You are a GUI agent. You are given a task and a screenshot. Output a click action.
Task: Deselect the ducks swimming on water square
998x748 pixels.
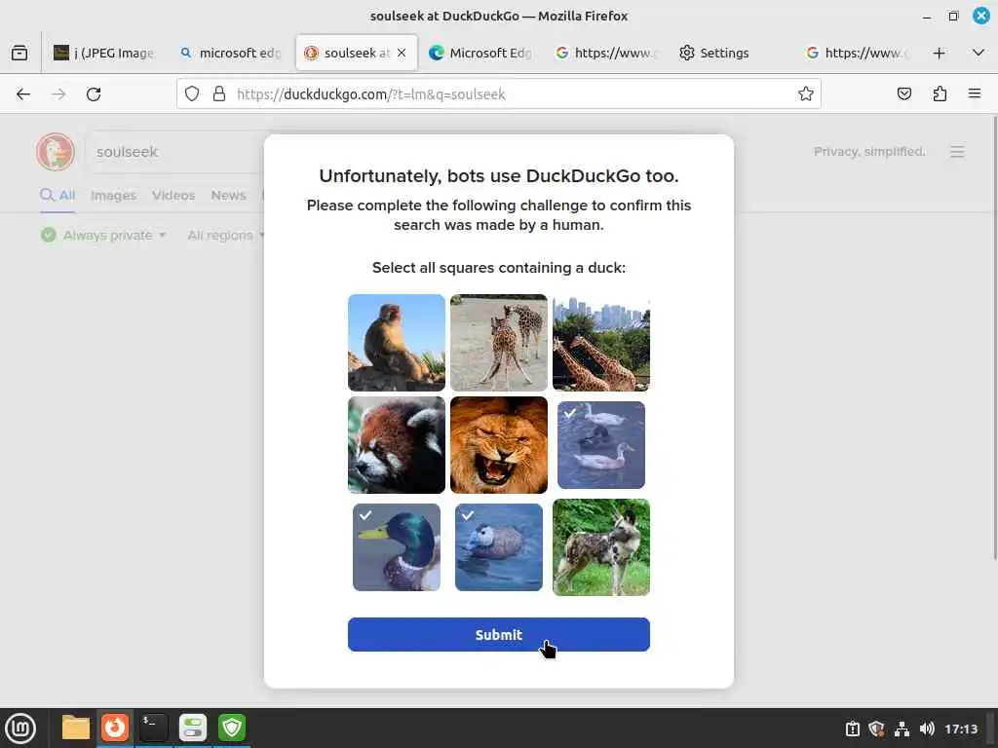click(x=601, y=444)
